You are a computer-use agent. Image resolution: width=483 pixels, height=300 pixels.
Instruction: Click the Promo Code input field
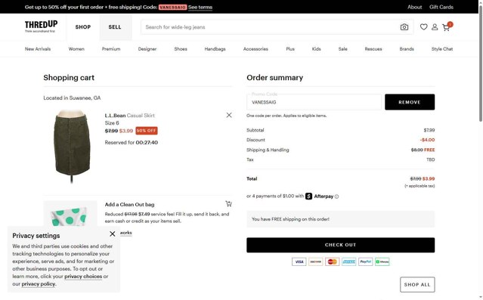[314, 102]
